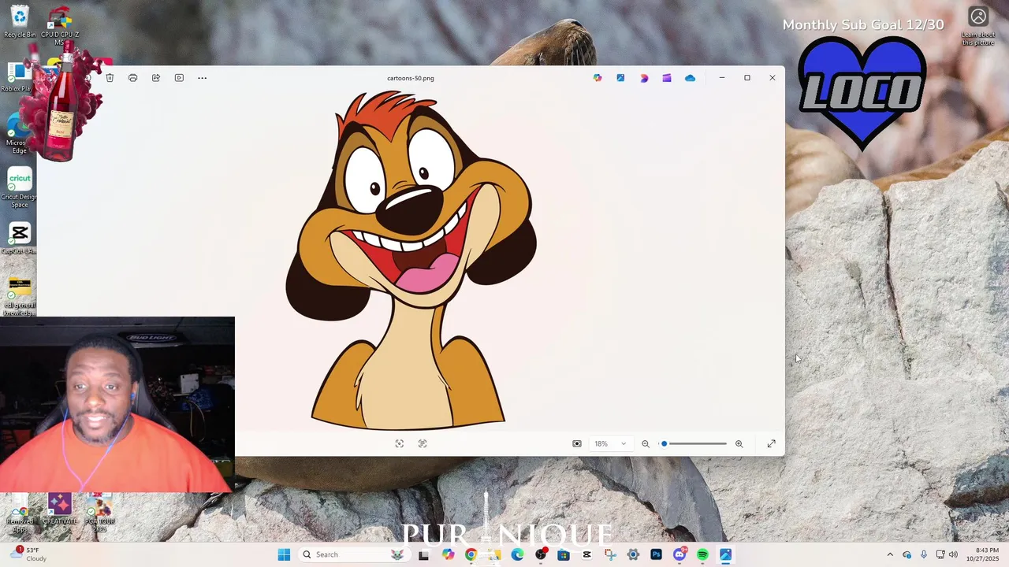The height and width of the screenshot is (567, 1009).
Task: Open Recycle Bin desktop icon
Action: 20,21
